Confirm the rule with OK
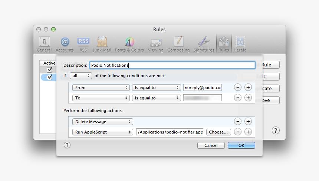This screenshot has height=181, width=319. (x=241, y=145)
